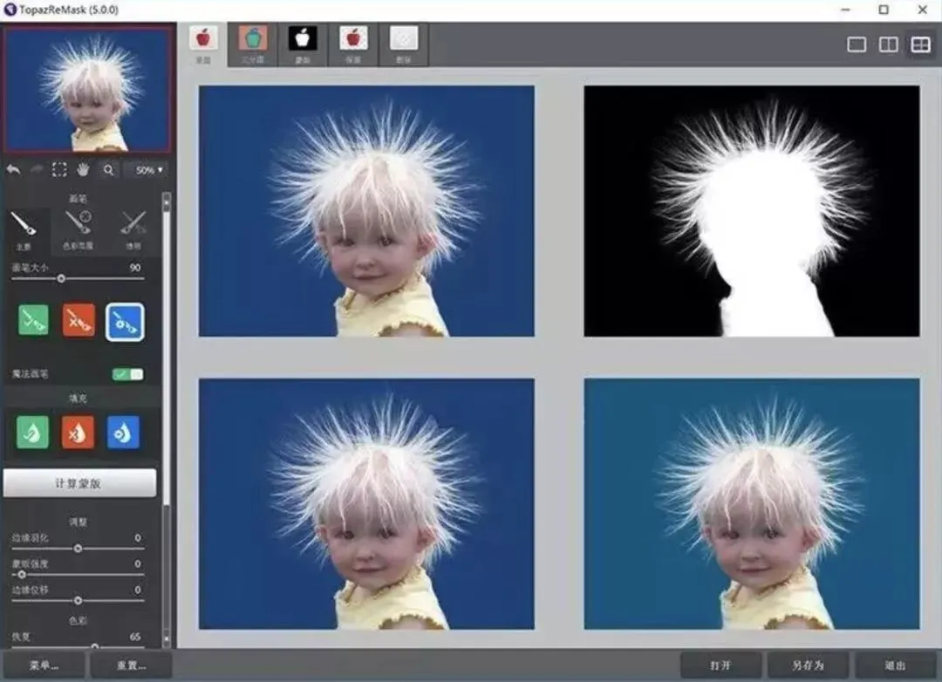Select the blue compute brush

coord(125,322)
